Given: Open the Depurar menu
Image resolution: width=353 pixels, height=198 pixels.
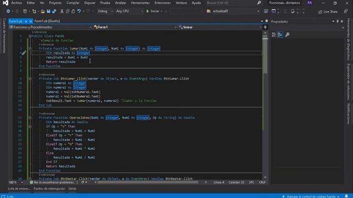Looking at the screenshot, I should pyautogui.click(x=90, y=3).
